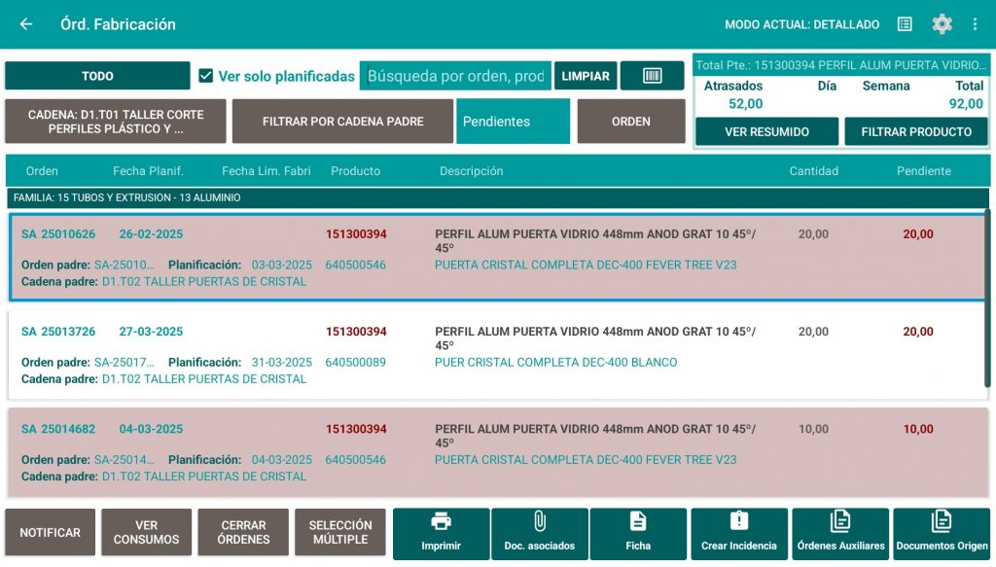Open the detailed mode list icon

click(905, 24)
